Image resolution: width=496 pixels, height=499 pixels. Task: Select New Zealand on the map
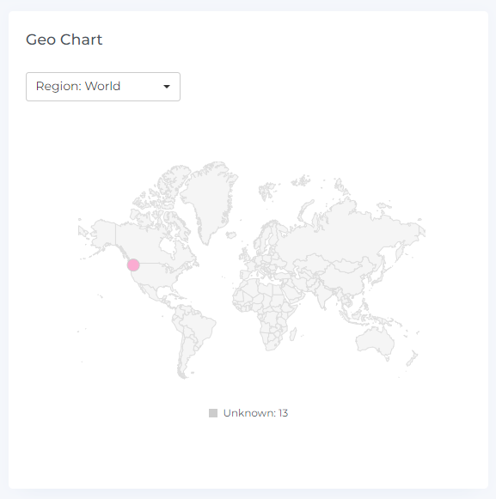coord(412,359)
